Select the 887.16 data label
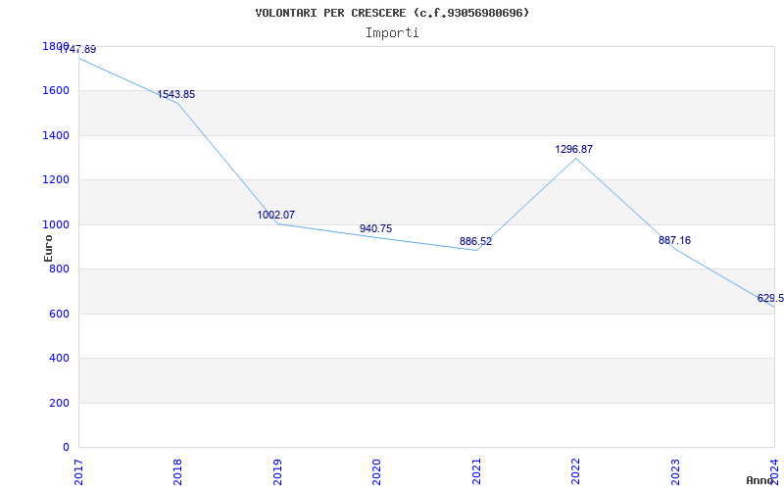784x490 pixels. pos(674,240)
